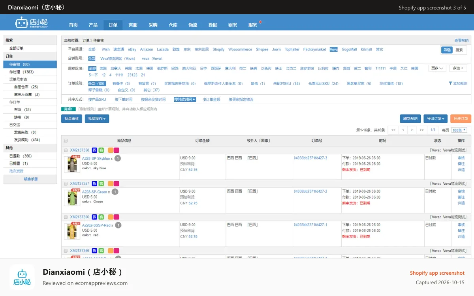Open the 采购 purchasing tab
The width and height of the screenshot is (474, 296).
[x=153, y=25]
